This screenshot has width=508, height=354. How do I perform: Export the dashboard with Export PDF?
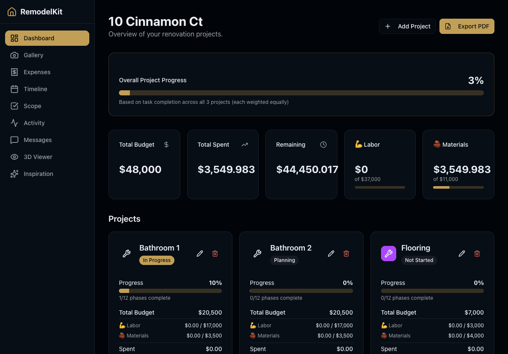[467, 26]
